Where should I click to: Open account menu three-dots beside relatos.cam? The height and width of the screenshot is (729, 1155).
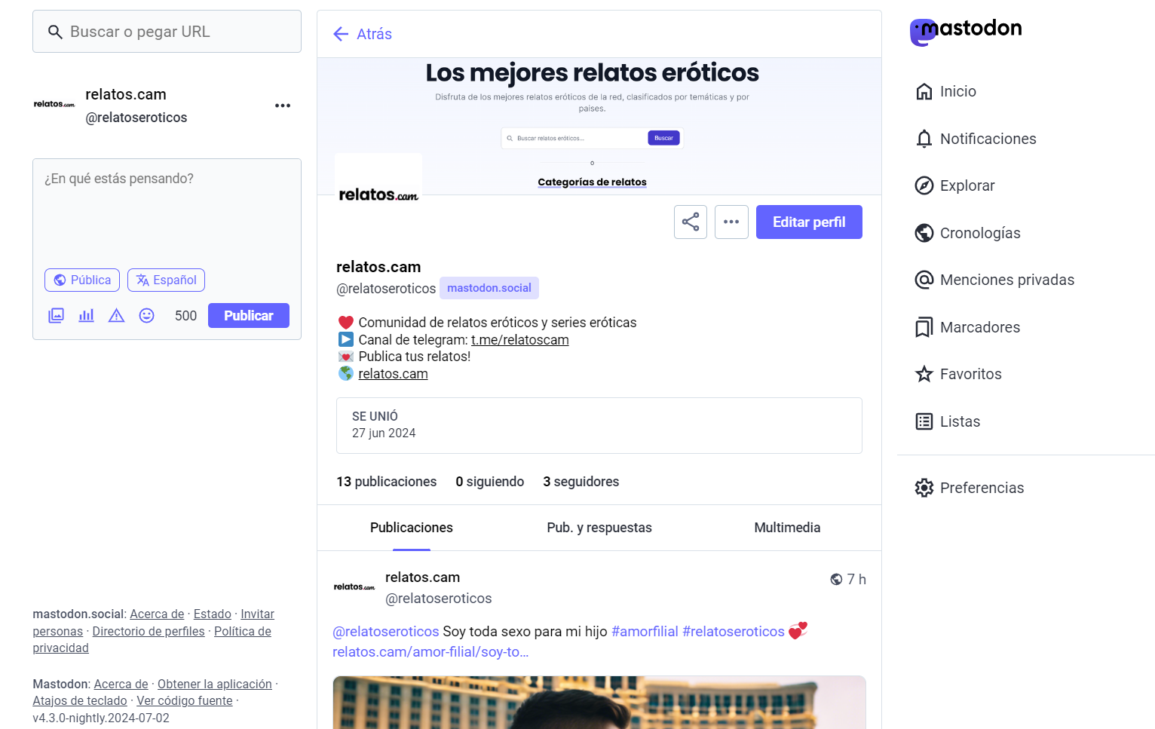283,106
